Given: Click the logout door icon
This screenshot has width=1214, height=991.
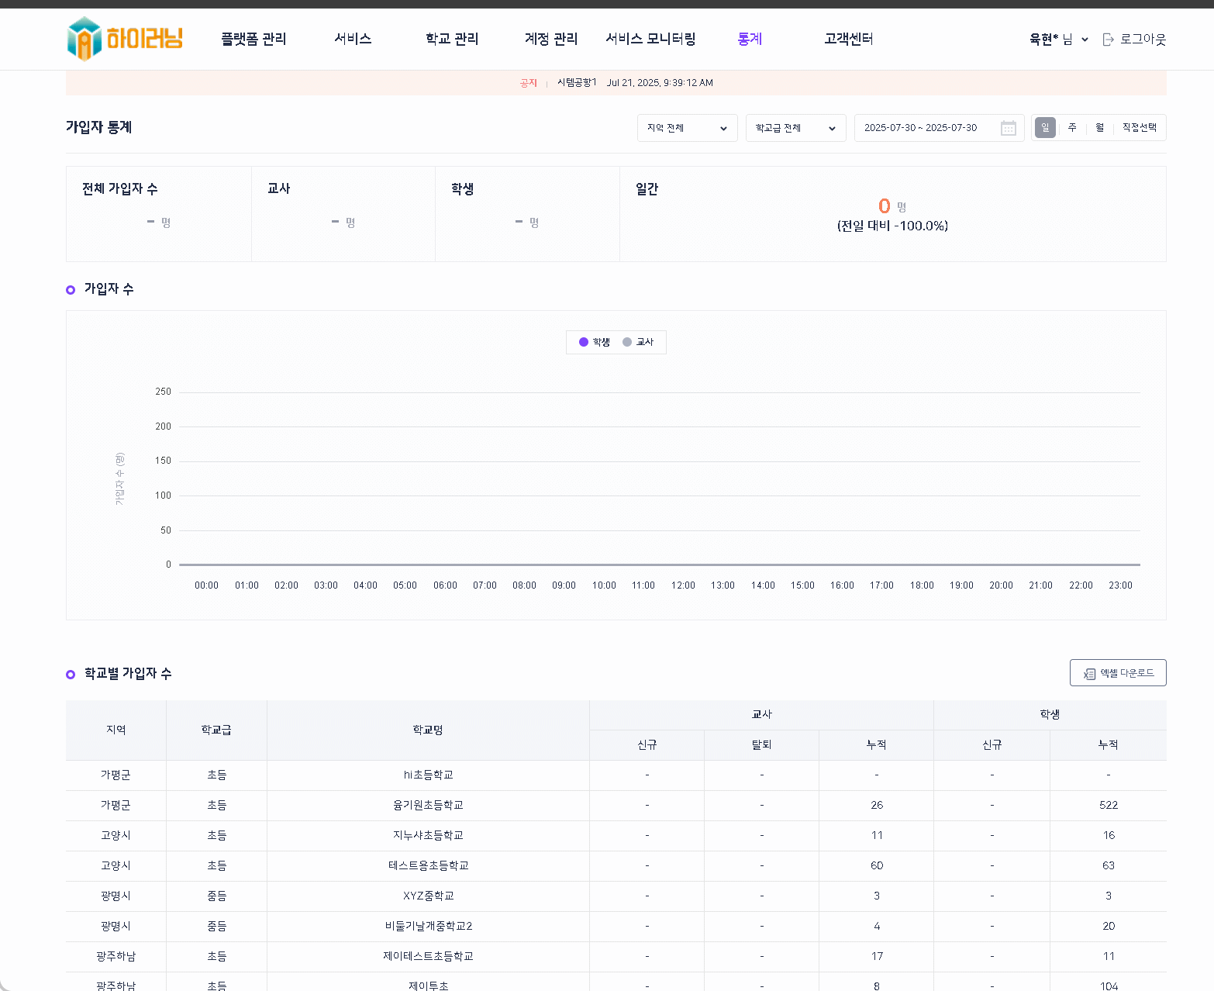Looking at the screenshot, I should 1108,40.
